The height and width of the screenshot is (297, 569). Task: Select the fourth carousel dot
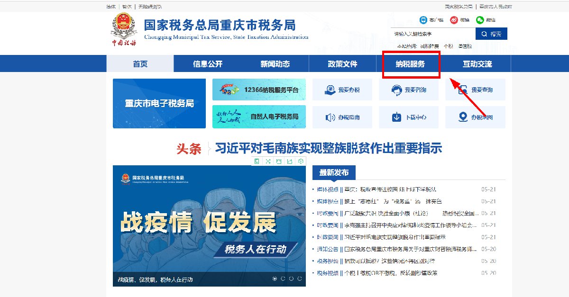pyautogui.click(x=300, y=279)
